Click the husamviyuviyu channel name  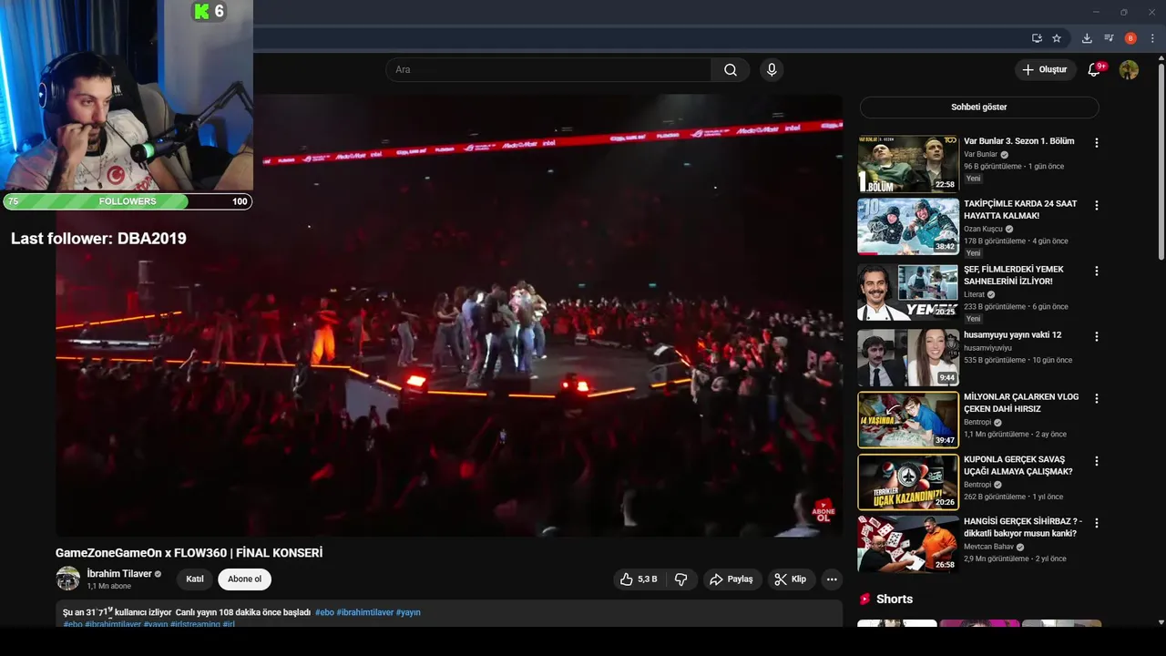[x=987, y=348]
